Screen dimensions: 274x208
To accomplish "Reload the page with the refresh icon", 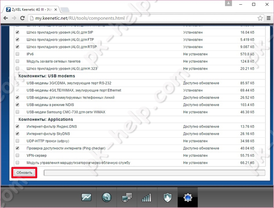I will [22, 18].
